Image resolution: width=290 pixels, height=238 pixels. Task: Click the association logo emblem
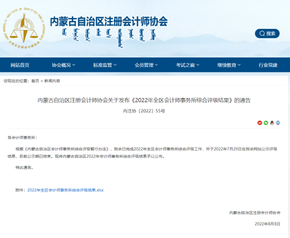point(24,28)
